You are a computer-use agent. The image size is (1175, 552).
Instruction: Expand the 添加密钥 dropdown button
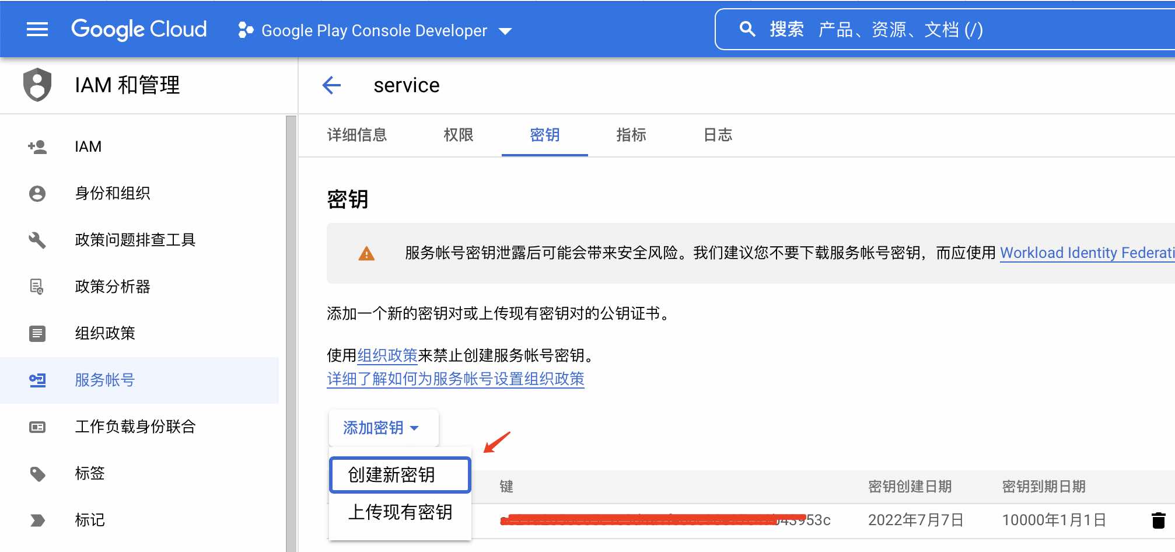383,428
